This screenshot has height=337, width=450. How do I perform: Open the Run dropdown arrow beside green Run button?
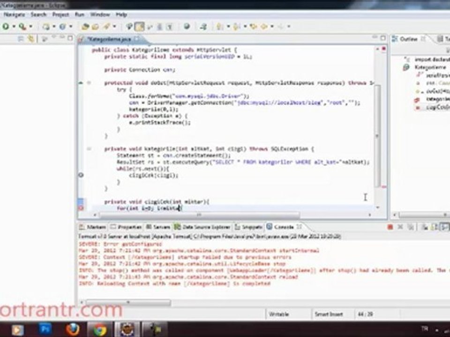pyautogui.click(x=14, y=27)
